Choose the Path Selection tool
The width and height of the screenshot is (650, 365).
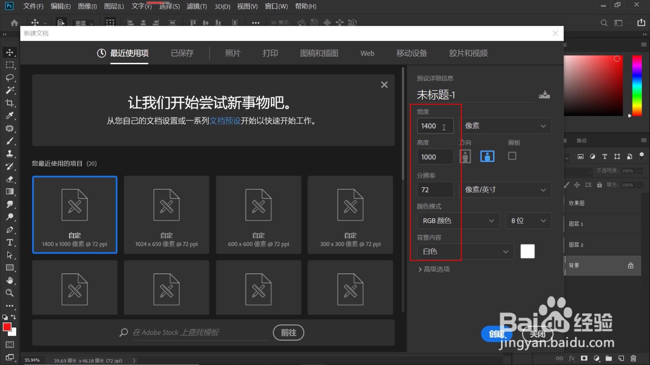click(10, 255)
